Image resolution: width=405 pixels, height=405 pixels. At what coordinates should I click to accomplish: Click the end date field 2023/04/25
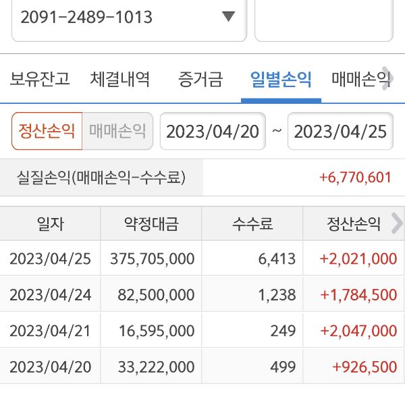tap(340, 131)
